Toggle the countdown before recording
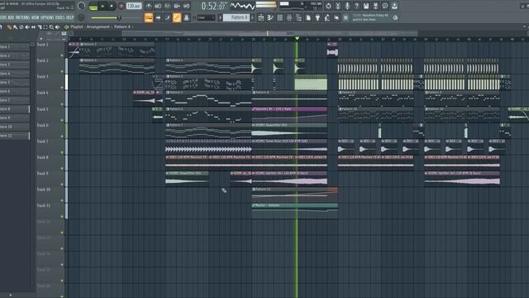This screenshot has width=529, height=298. point(167,6)
